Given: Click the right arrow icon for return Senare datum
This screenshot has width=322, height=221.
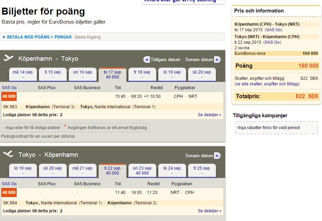Looking at the screenshot, I should pyautogui.click(x=217, y=156).
